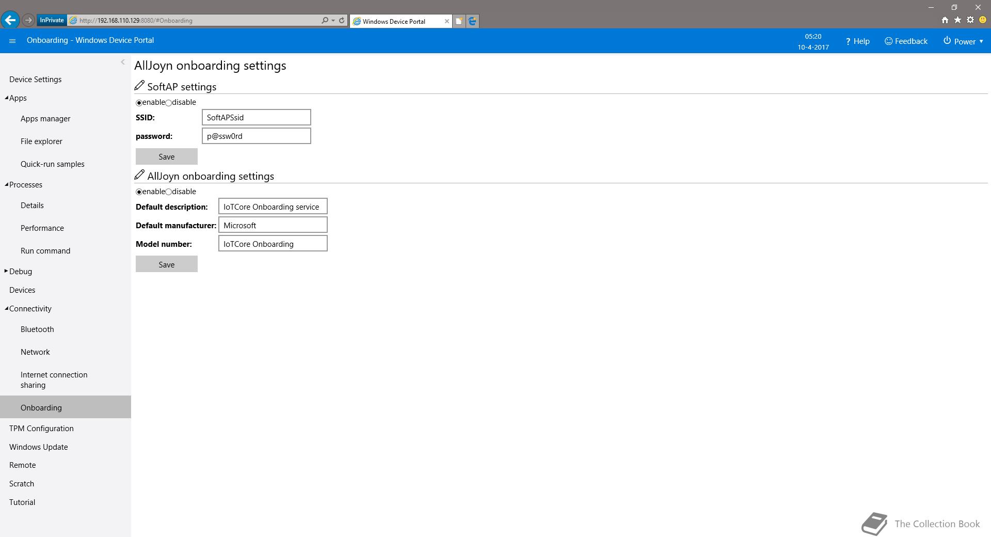Image resolution: width=991 pixels, height=537 pixels.
Task: Collapse the Apps tree section
Action: 7,98
